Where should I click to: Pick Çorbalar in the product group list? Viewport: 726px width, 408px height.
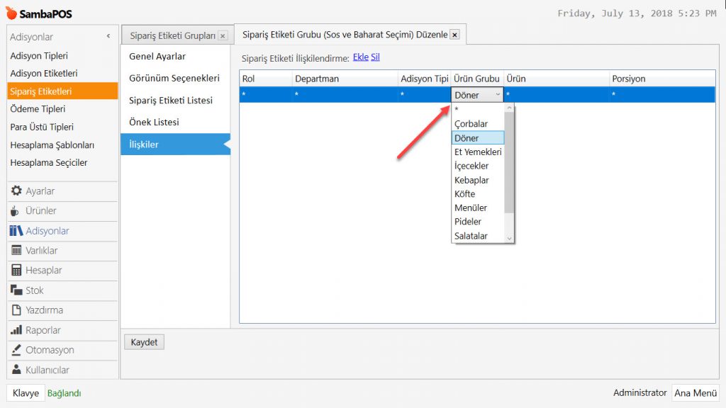click(471, 124)
